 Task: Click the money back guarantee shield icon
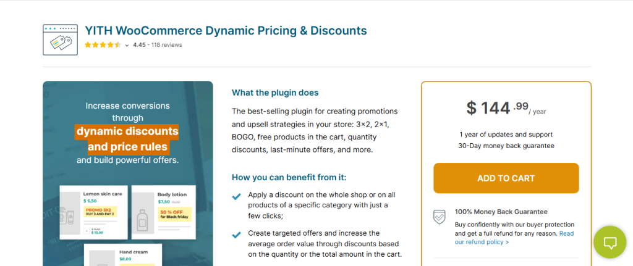coord(439,217)
